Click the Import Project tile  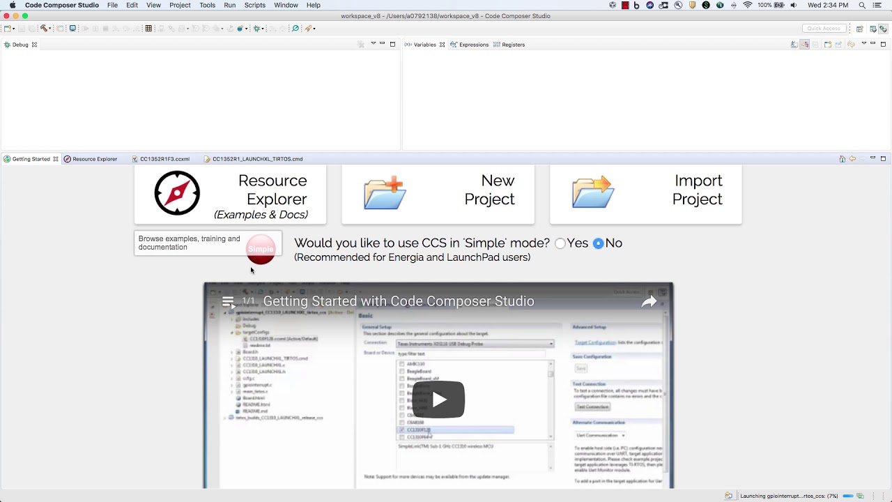click(x=645, y=194)
